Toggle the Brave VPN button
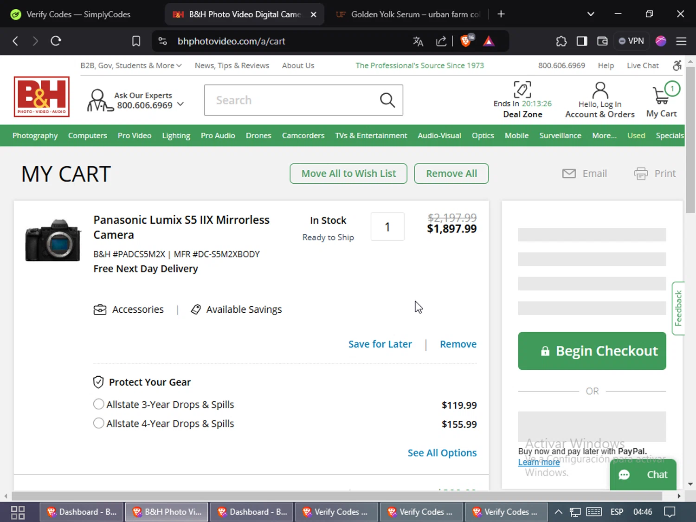 [x=631, y=41]
